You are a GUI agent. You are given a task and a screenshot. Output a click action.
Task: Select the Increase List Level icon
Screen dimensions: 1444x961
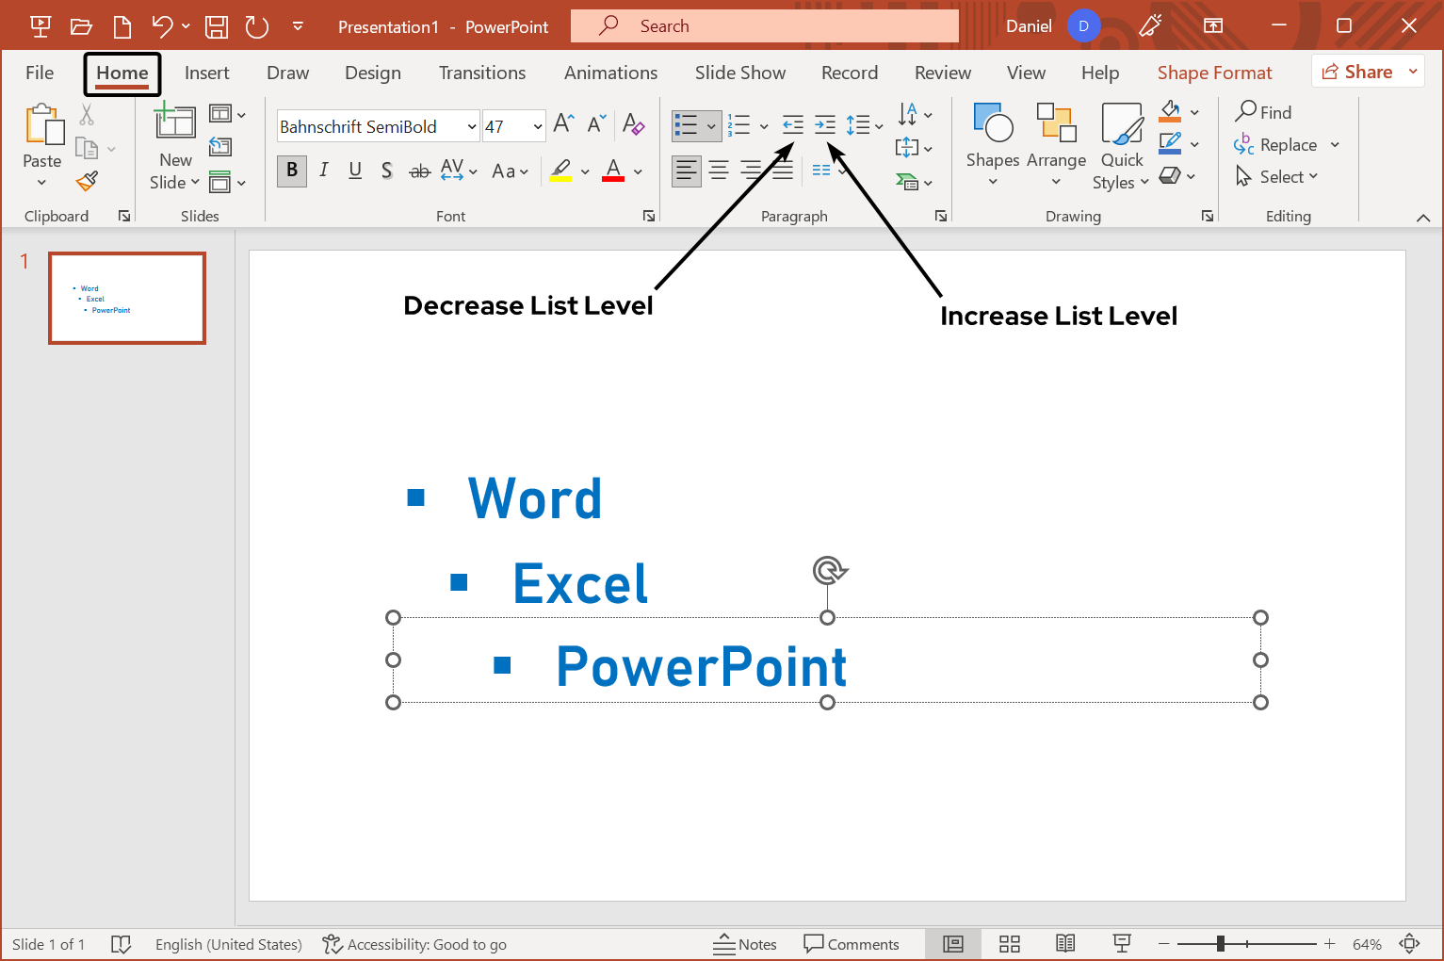point(826,124)
